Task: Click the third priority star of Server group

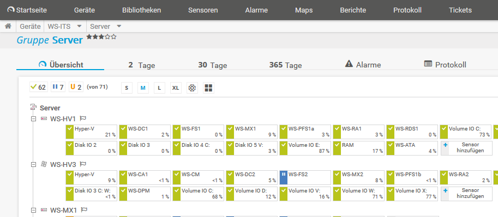Action: 101,37
